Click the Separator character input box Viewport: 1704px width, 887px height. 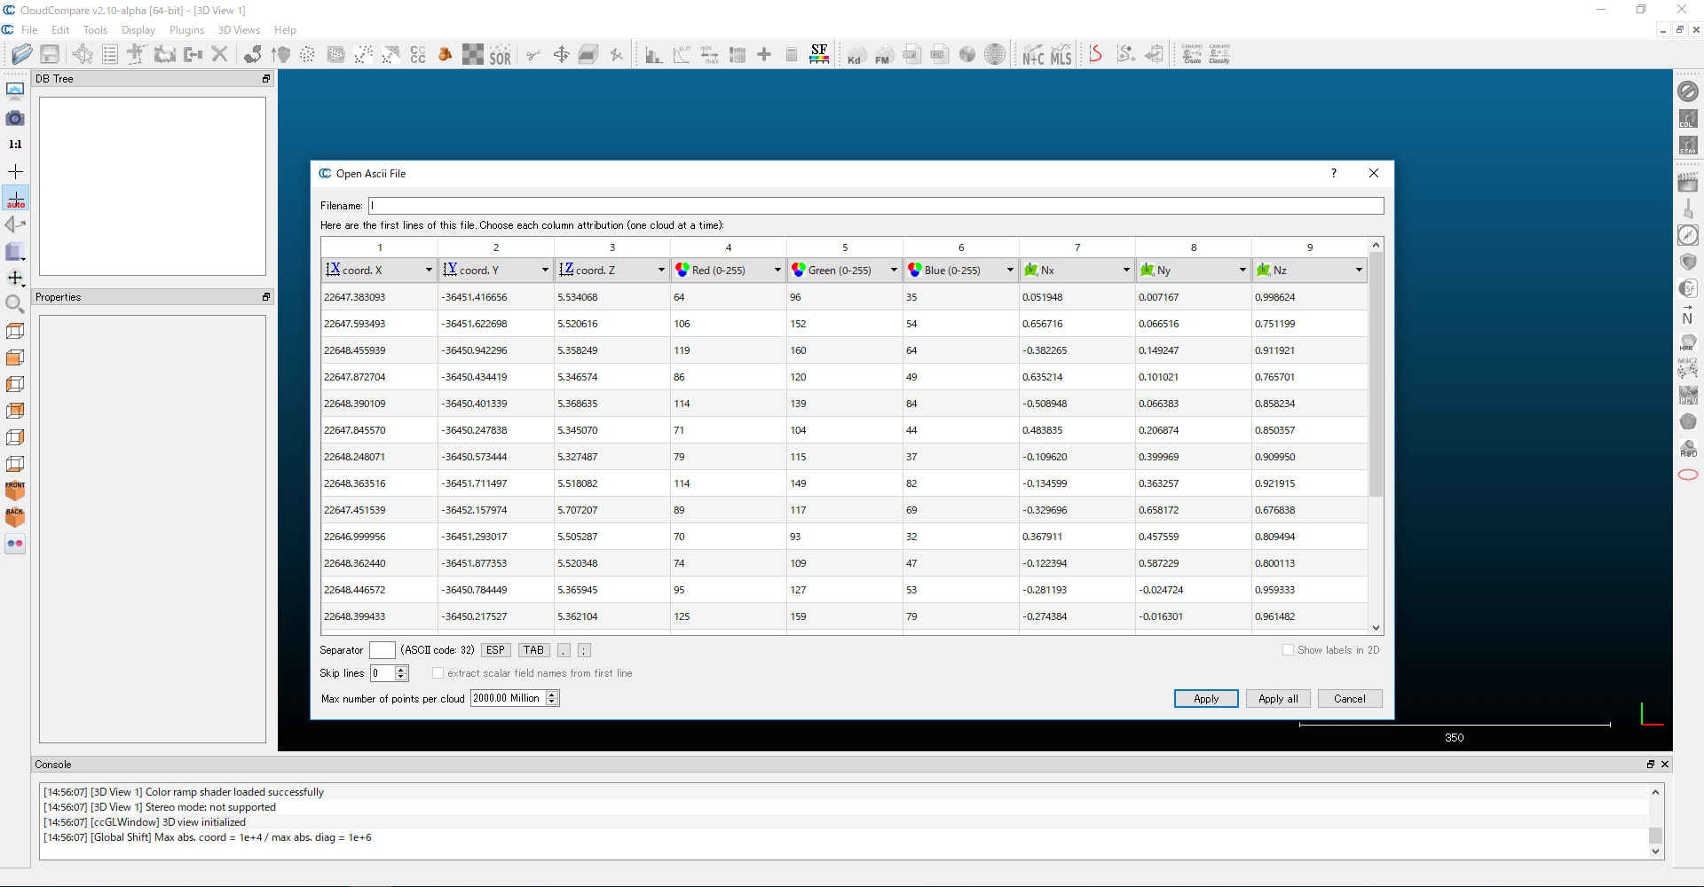point(382,650)
